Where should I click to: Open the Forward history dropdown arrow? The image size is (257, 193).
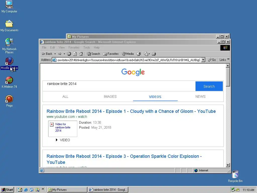click(x=64, y=54)
